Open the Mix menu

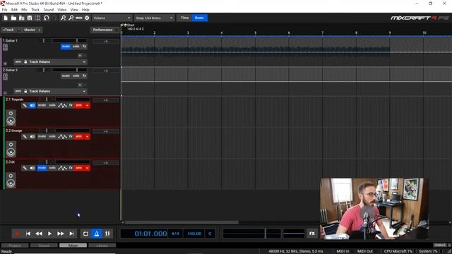(x=24, y=10)
